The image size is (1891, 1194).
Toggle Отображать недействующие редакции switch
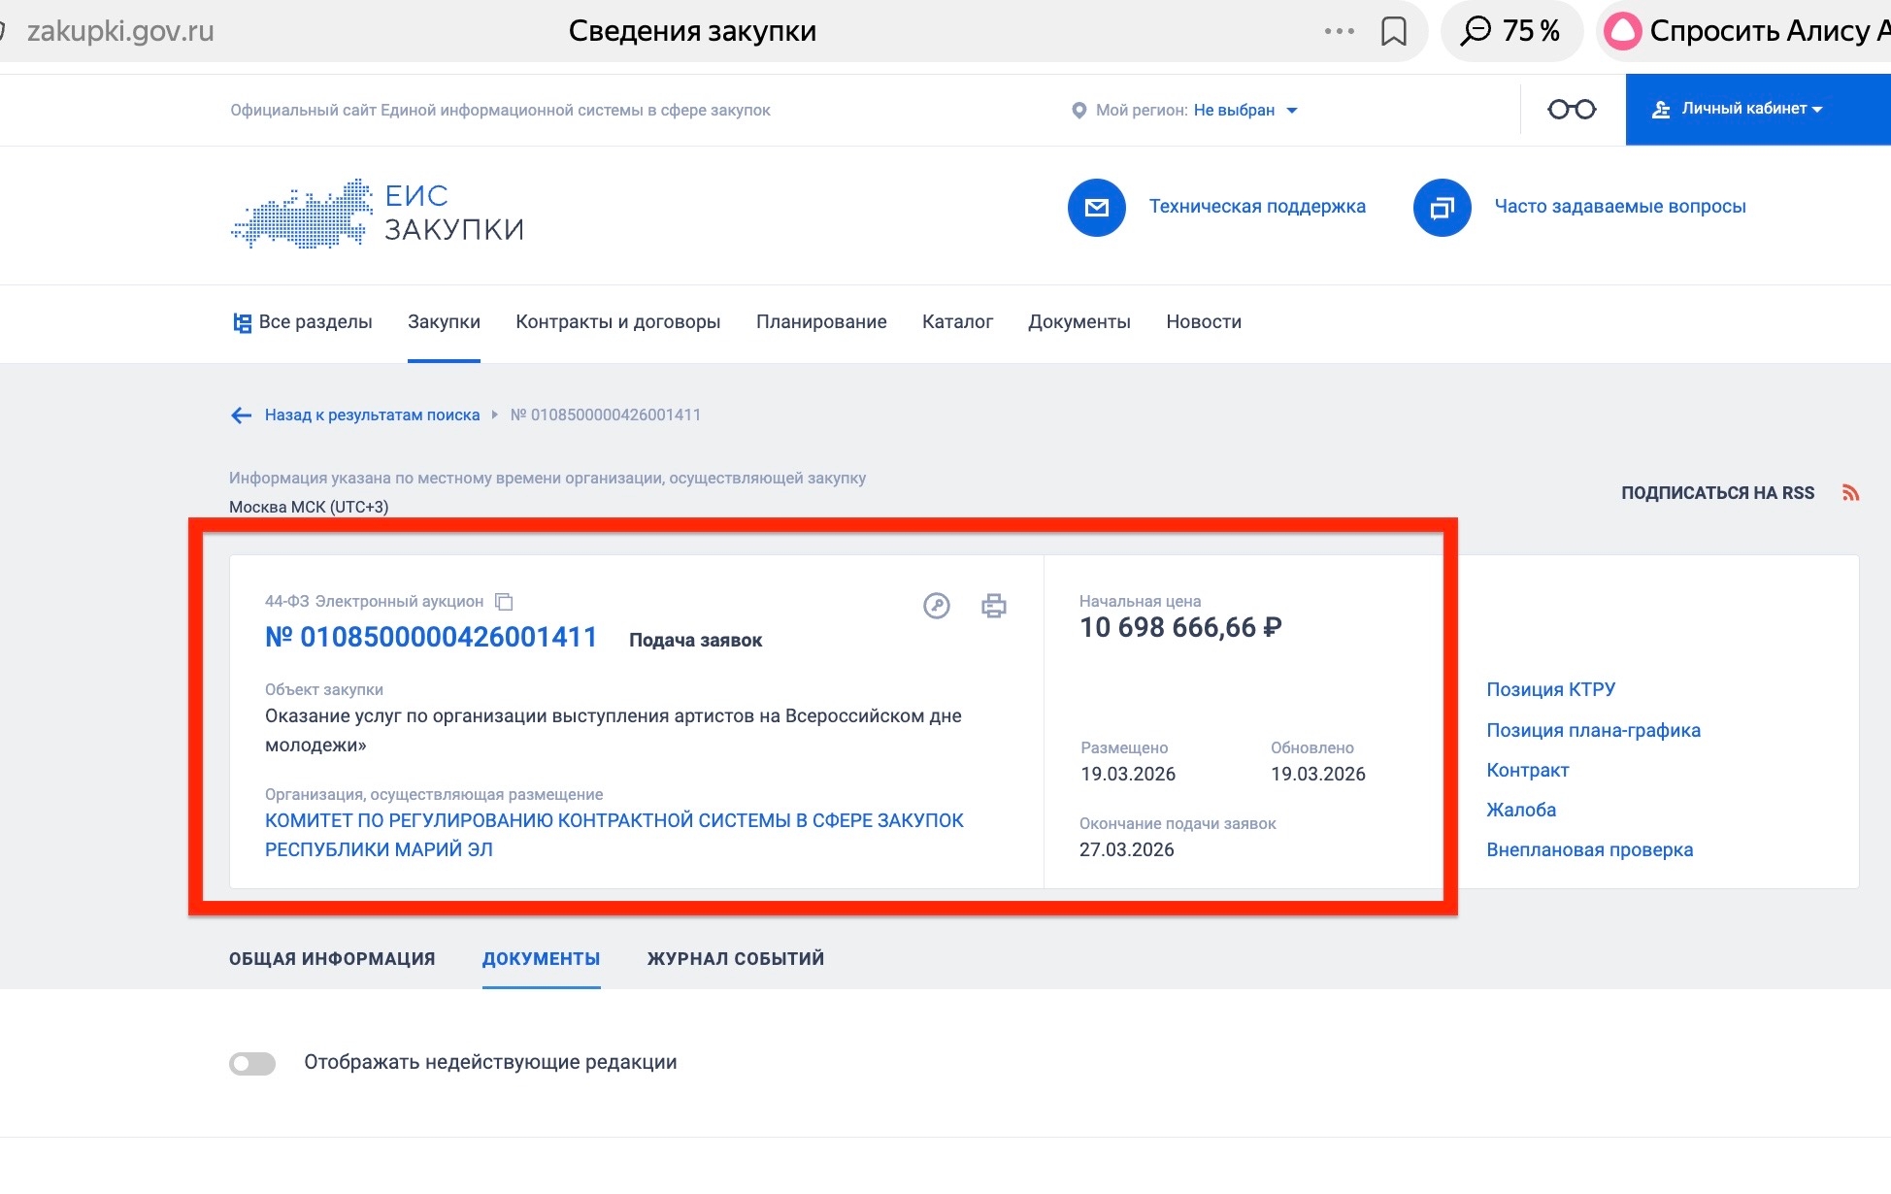[252, 1063]
